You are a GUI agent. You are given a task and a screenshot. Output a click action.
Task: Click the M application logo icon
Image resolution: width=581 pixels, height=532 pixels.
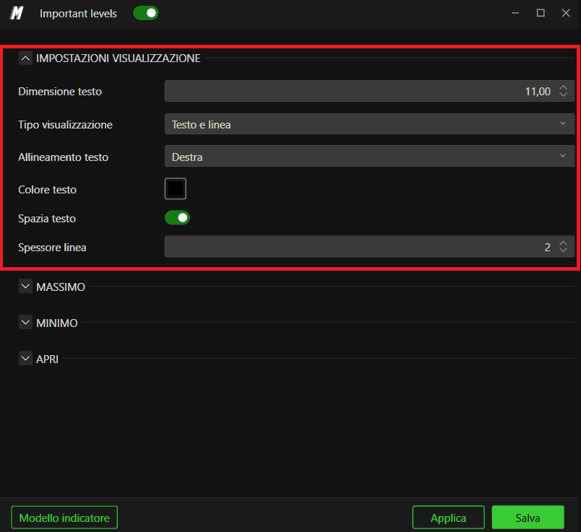[17, 13]
